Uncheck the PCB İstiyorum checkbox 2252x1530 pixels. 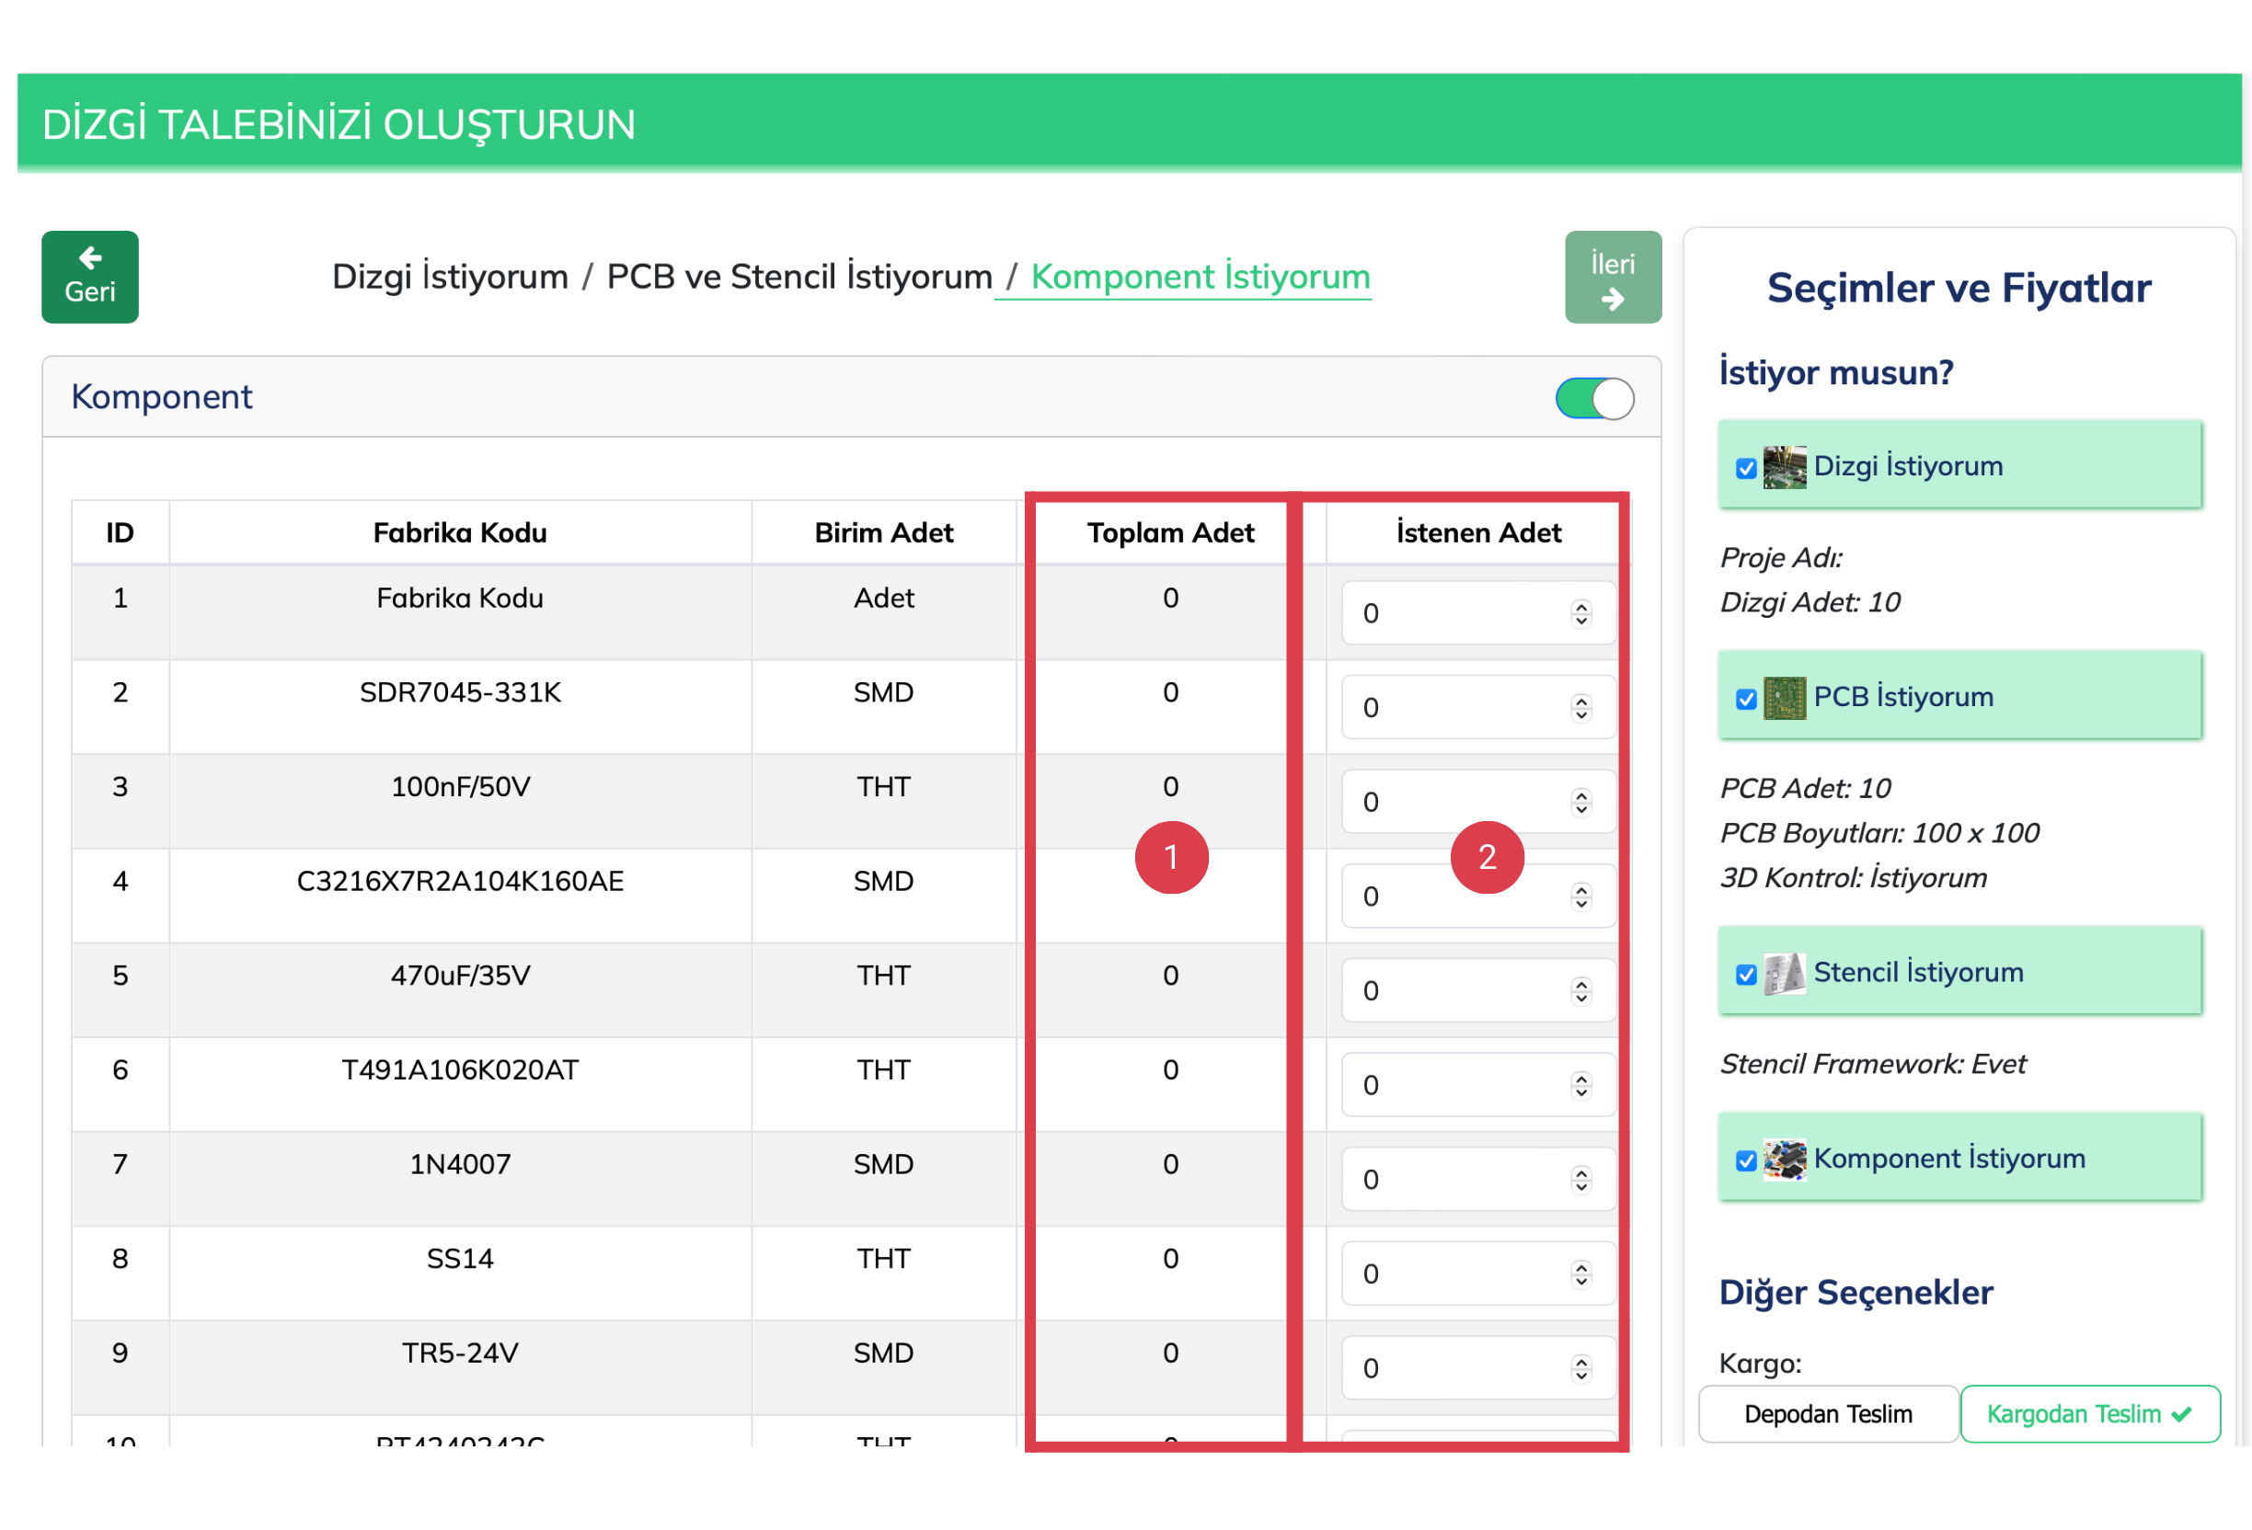(x=1745, y=699)
